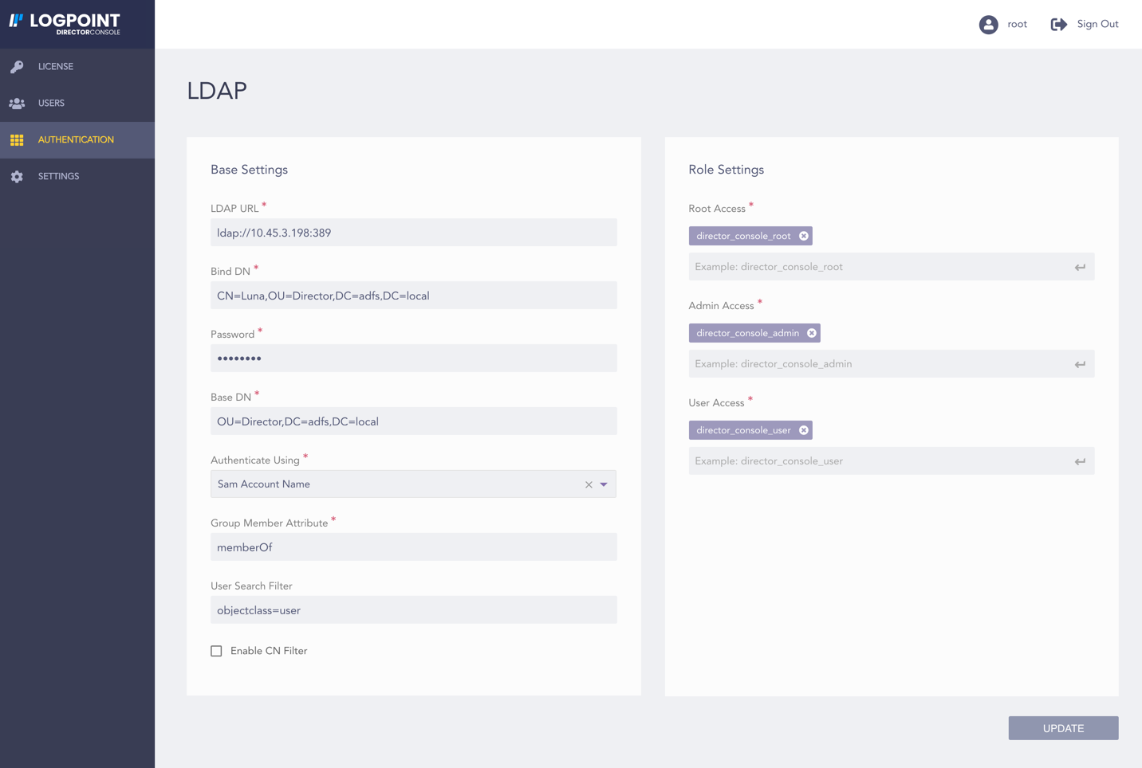Image resolution: width=1142 pixels, height=768 pixels.
Task: Click the License key icon in sidebar
Action: [17, 66]
